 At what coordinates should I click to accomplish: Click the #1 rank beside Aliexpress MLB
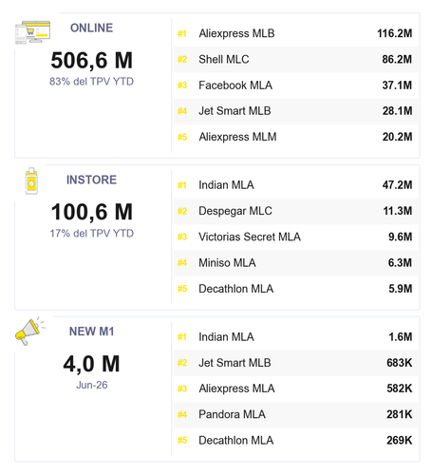[182, 33]
